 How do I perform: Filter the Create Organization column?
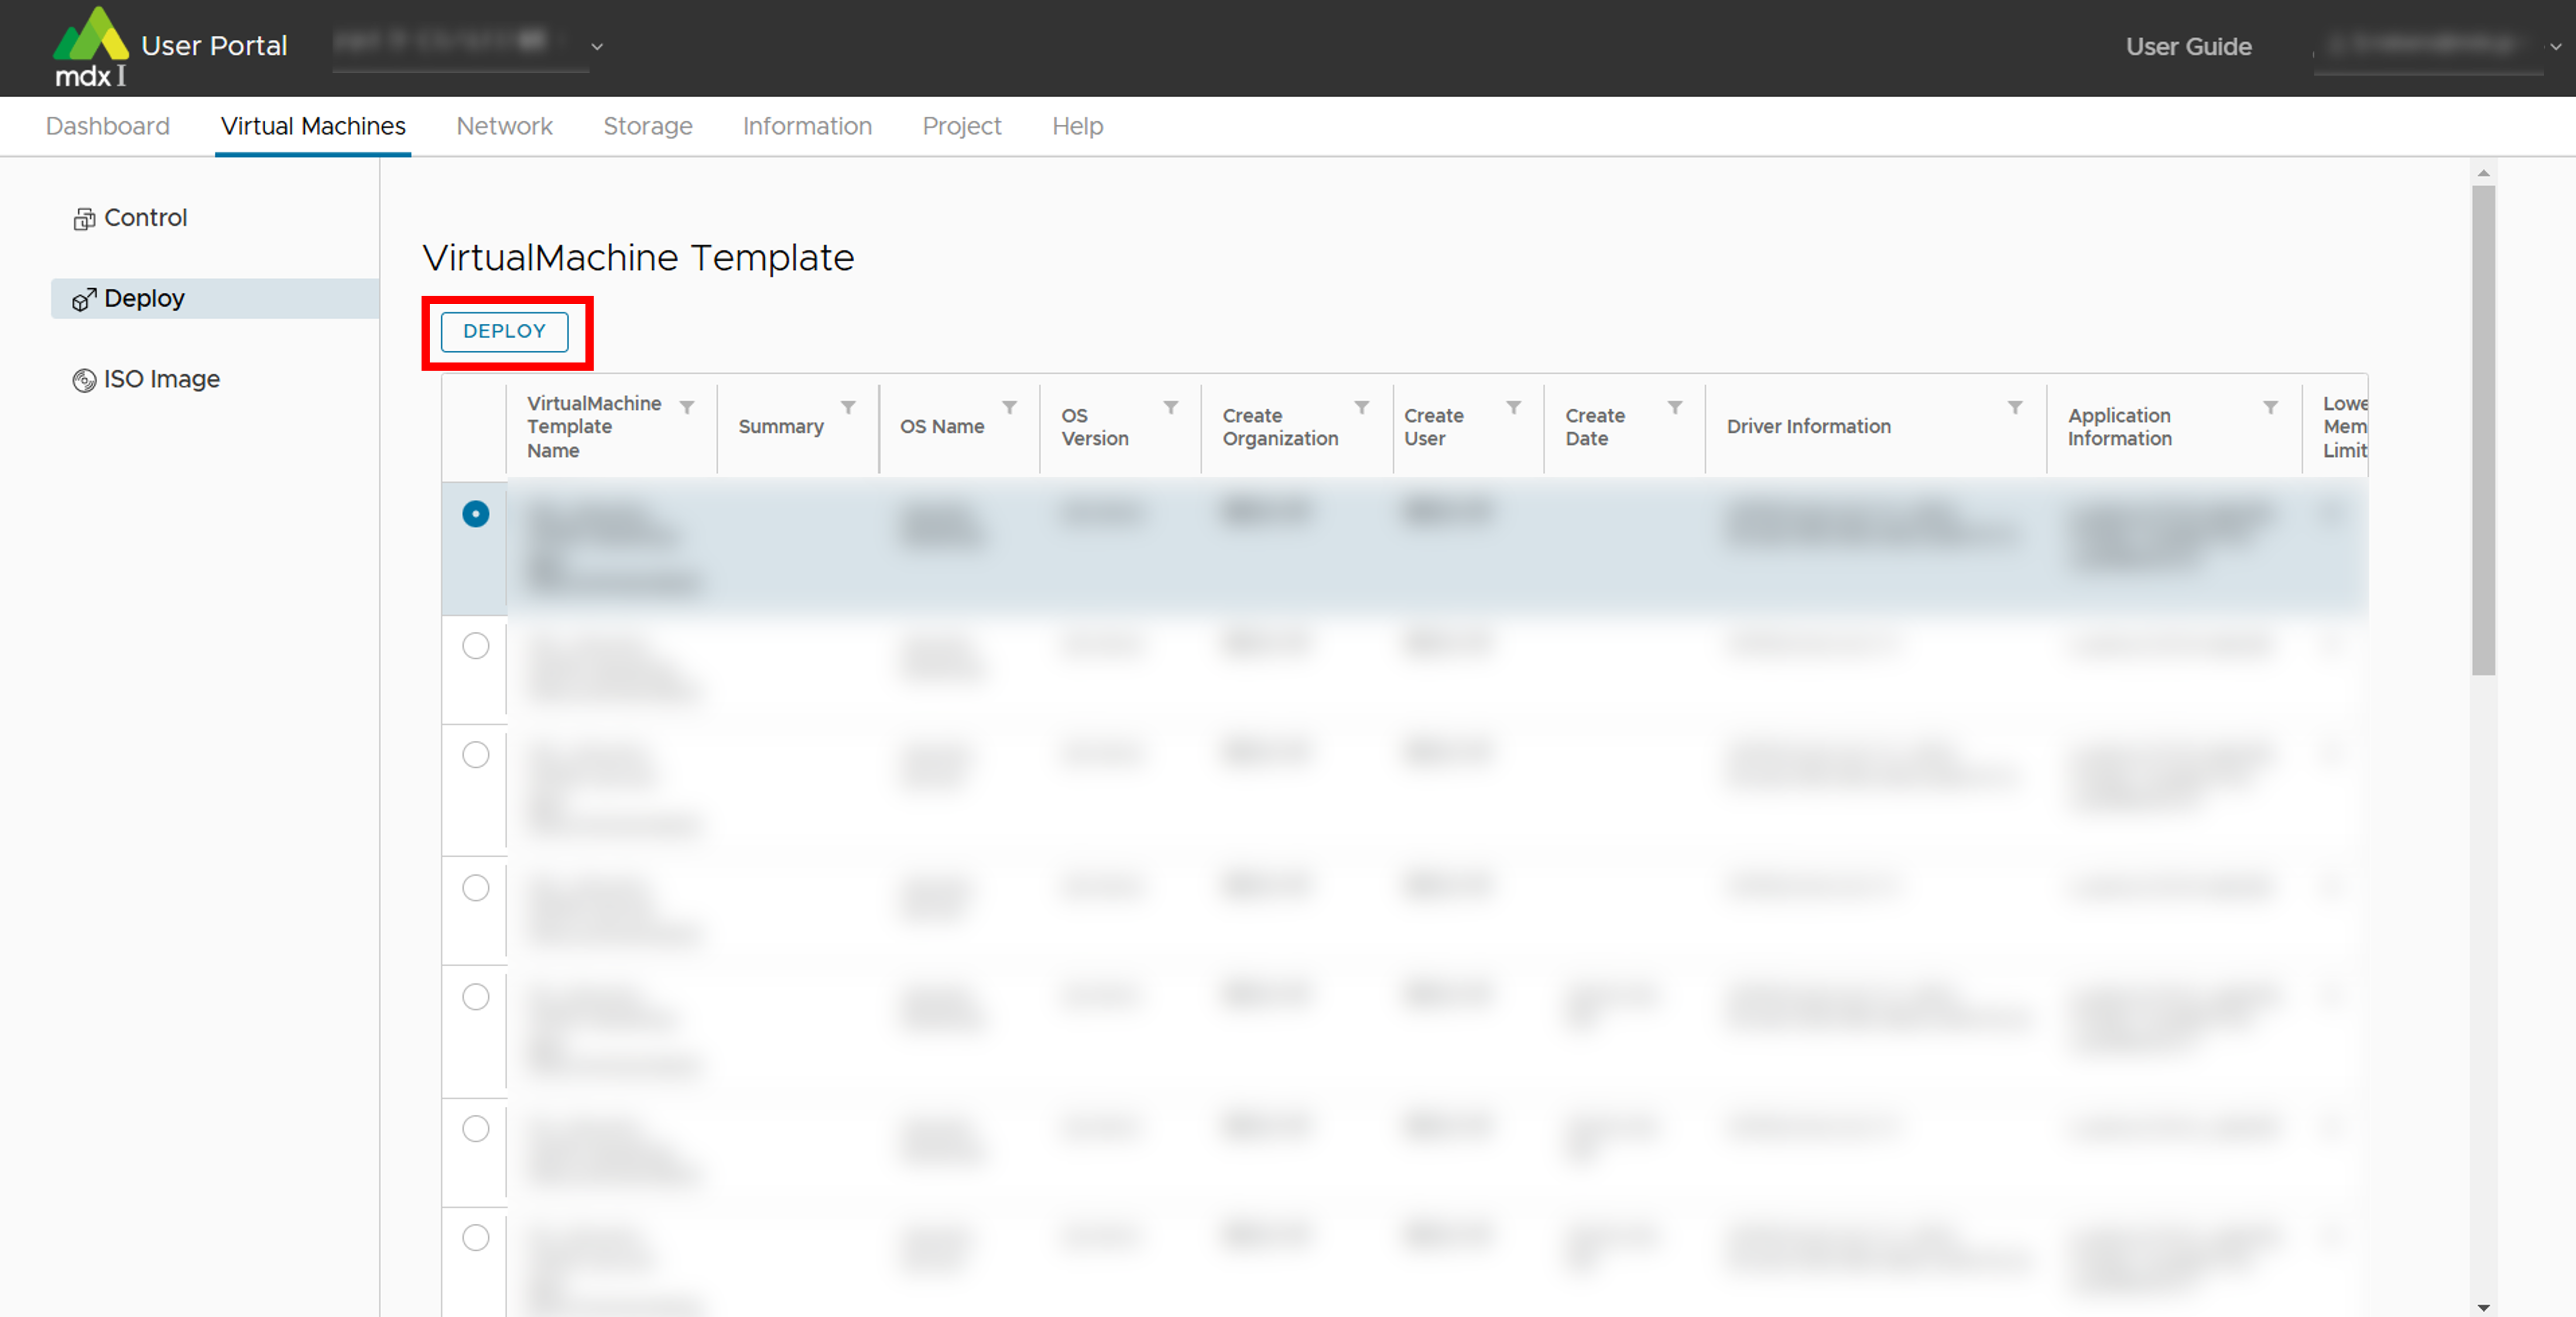click(x=1362, y=407)
